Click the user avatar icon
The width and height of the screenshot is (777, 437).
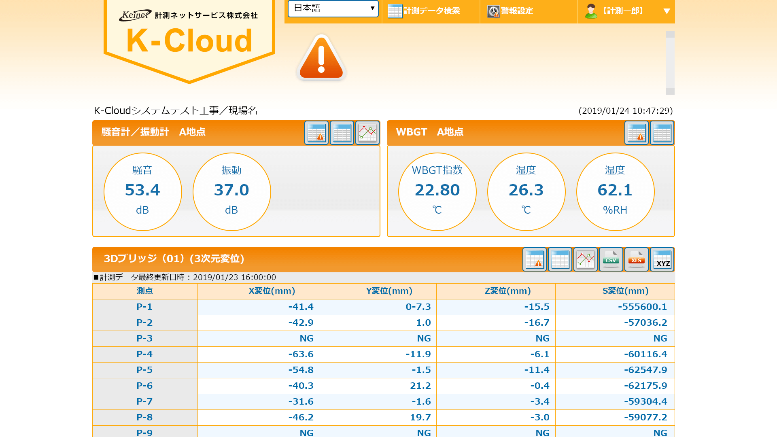(591, 11)
